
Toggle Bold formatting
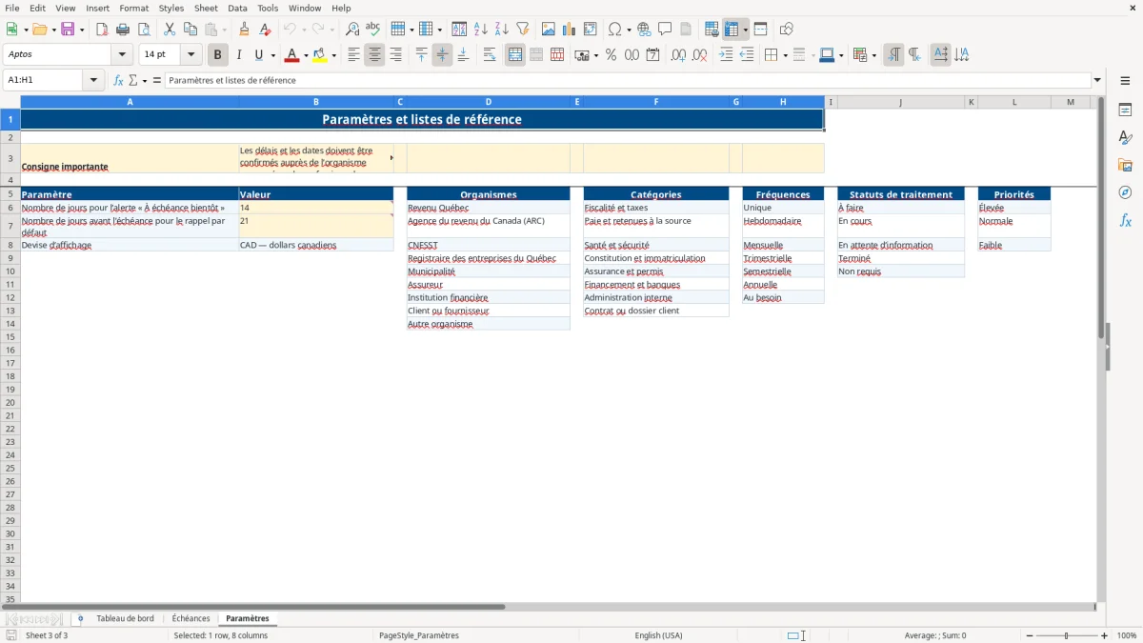coord(218,55)
